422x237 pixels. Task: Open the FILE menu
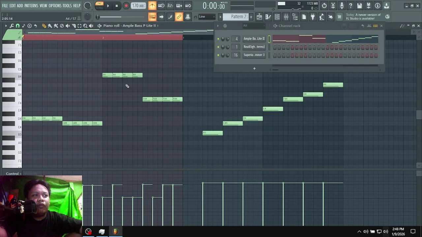point(5,6)
